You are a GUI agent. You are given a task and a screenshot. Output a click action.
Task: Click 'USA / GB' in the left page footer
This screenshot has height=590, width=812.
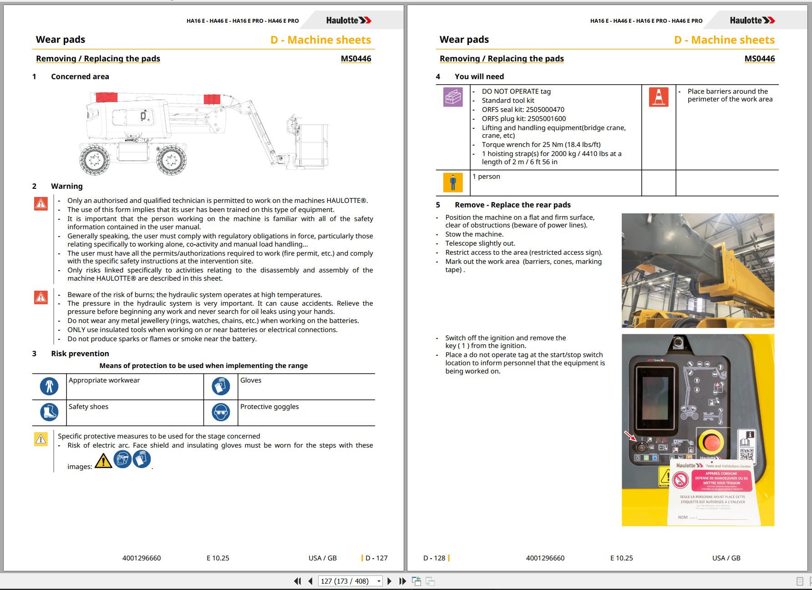[323, 558]
